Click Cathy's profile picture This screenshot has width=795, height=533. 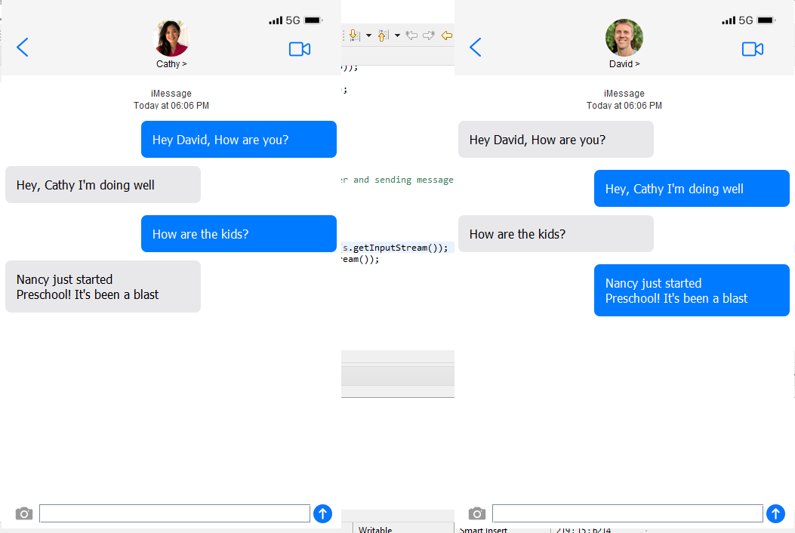pos(171,36)
